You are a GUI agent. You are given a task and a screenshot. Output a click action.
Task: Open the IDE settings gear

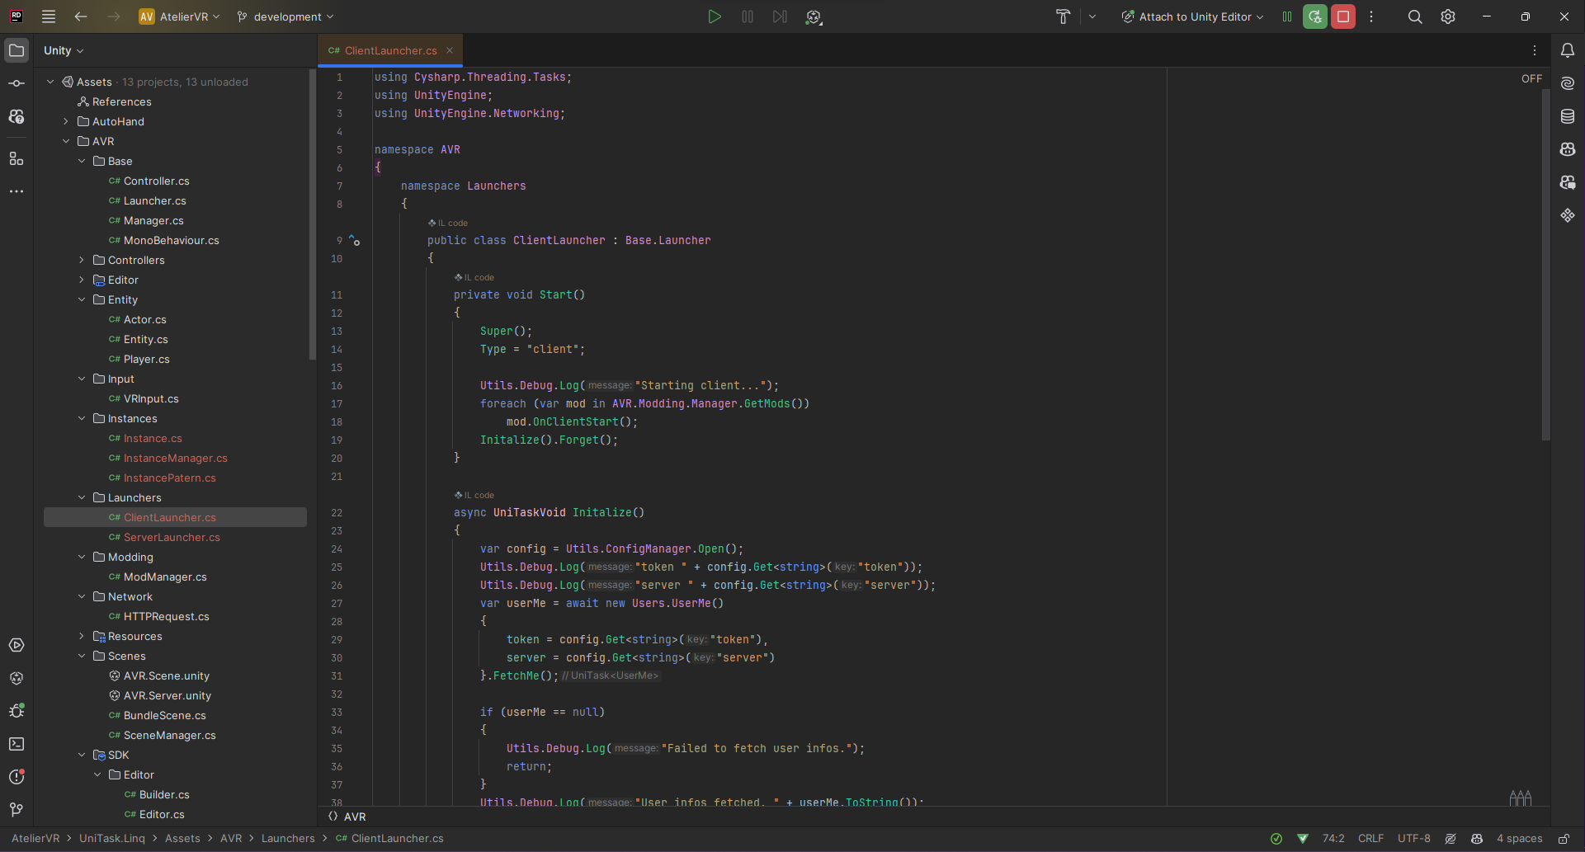pyautogui.click(x=1448, y=16)
